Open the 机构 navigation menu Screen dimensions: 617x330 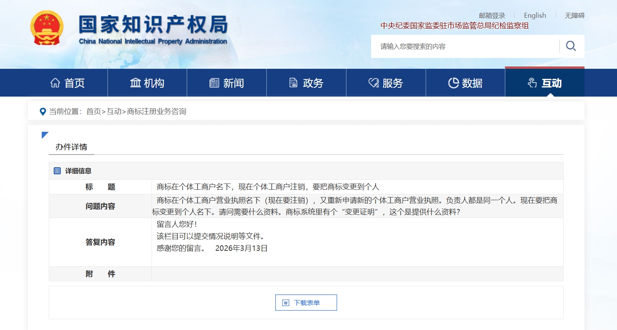click(147, 83)
